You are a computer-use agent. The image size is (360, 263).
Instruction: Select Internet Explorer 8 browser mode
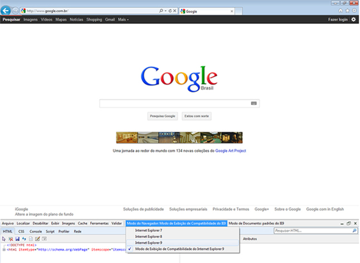pyautogui.click(x=183, y=236)
